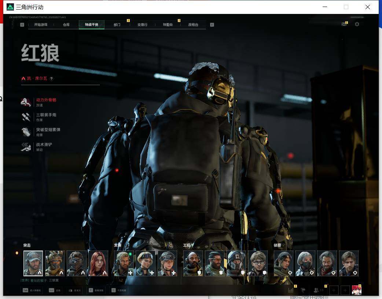This screenshot has width=382, height=299.
Task: Select the 工程 operator in white armored helmet
Action: 236,263
